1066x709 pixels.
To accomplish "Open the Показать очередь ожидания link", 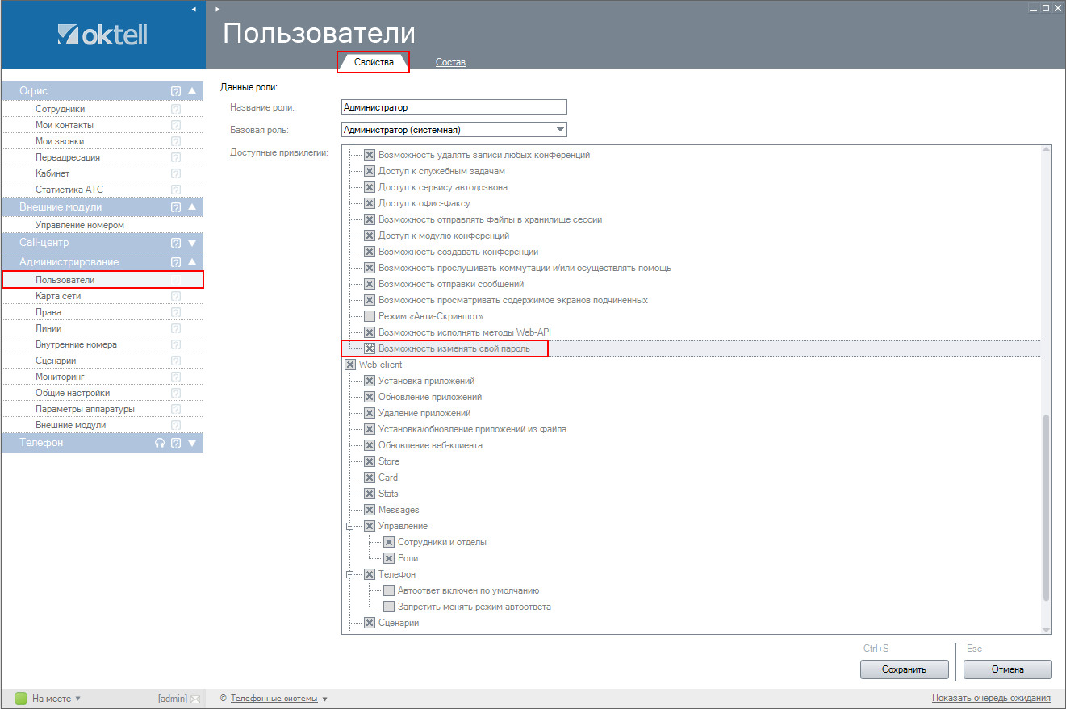I will pyautogui.click(x=991, y=698).
